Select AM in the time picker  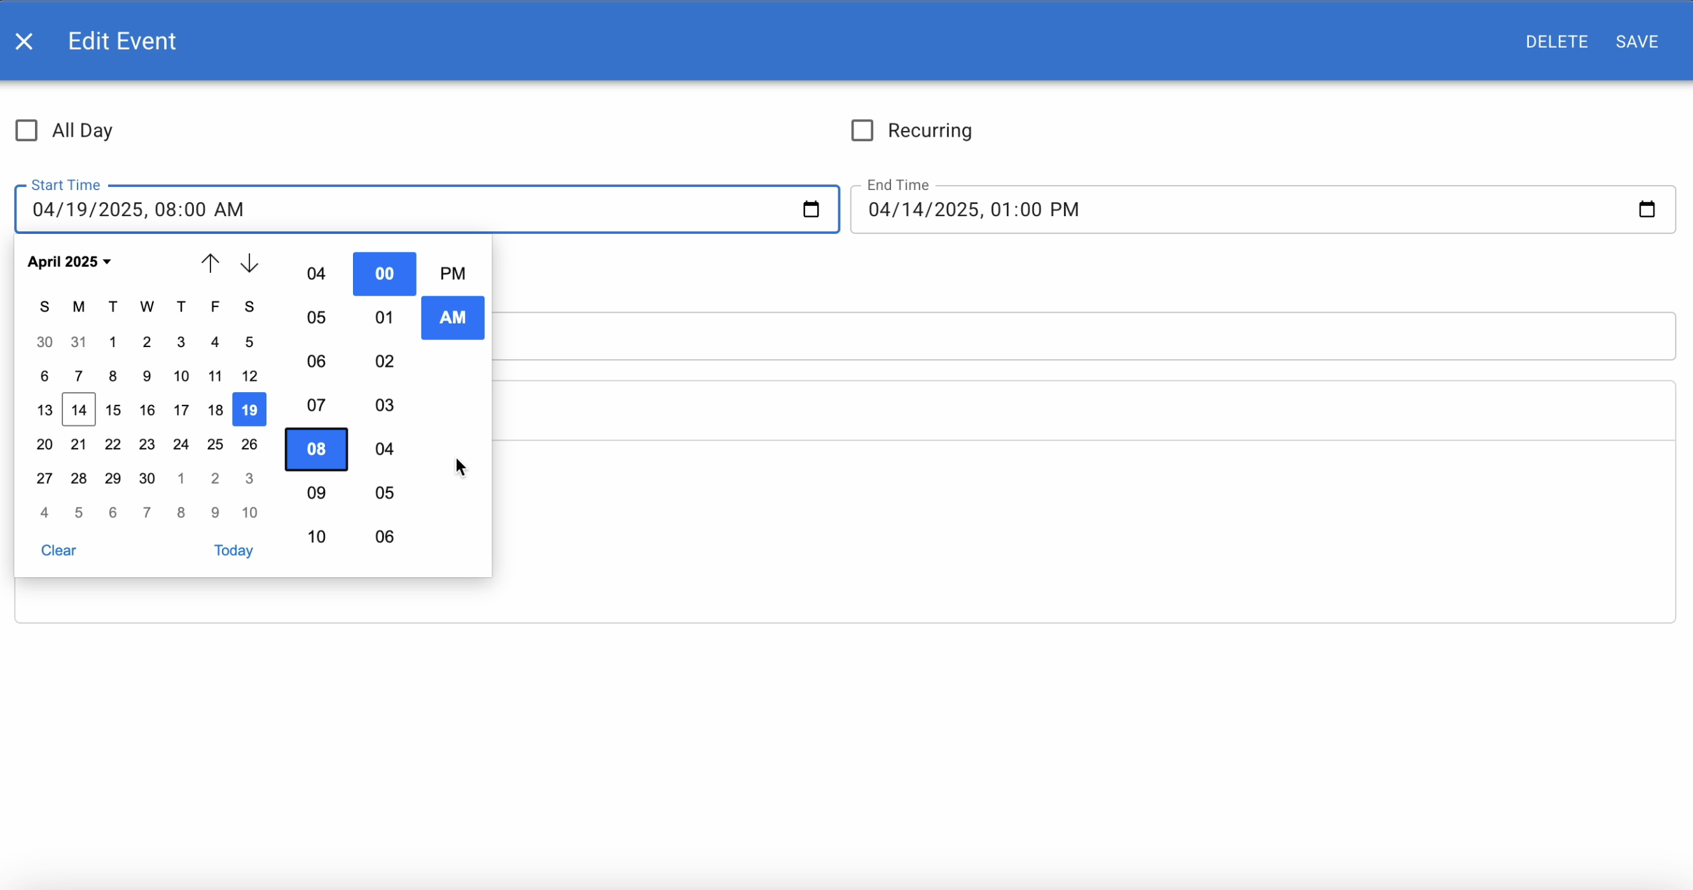(x=452, y=318)
